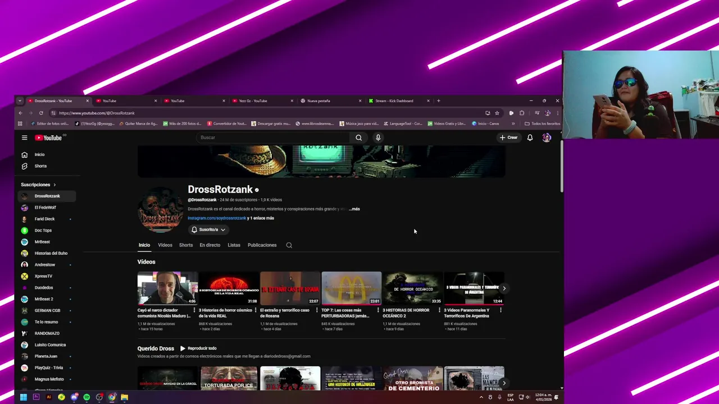Open Discord from the taskbar
Viewport: 719px width, 404px height.
coord(74,397)
